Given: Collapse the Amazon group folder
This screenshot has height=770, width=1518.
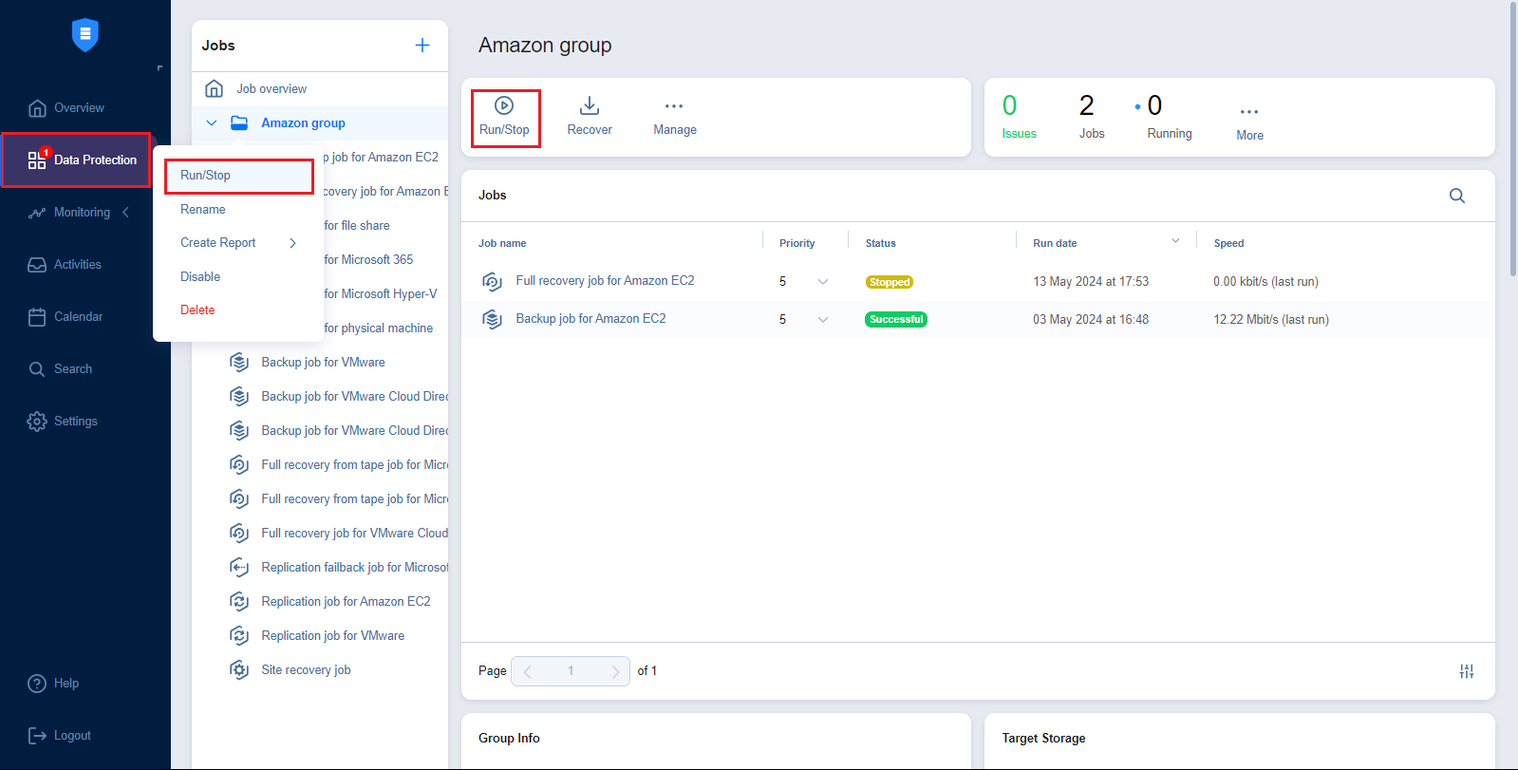Looking at the screenshot, I should 212,123.
